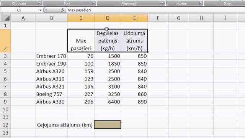Select column G header
Viewport: 245px width, 138px height.
click(179, 18)
